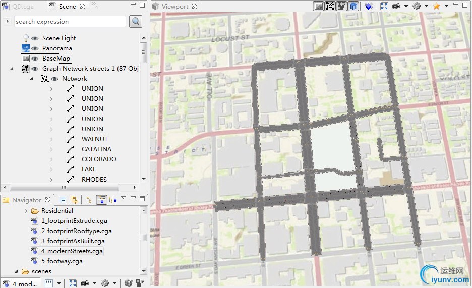Viewport: 472px width, 288px height.
Task: Toggle graph network visibility in Viewport toolbar
Action: pos(330,6)
